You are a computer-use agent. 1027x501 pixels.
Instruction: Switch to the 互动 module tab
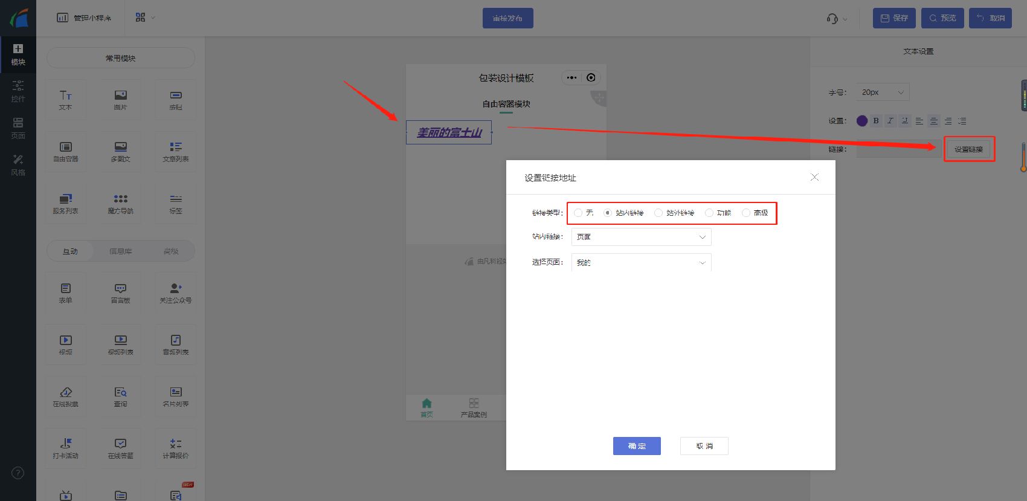click(x=70, y=251)
